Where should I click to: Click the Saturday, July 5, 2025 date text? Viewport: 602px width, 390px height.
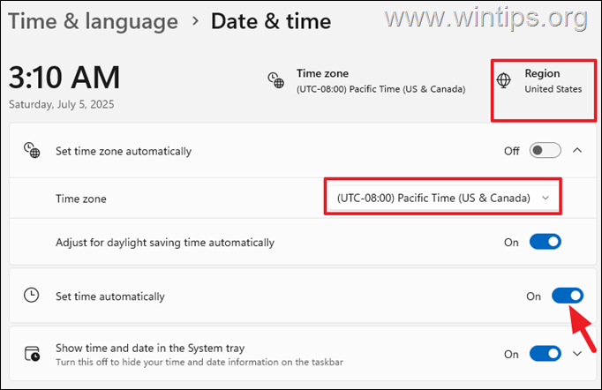pyautogui.click(x=61, y=104)
